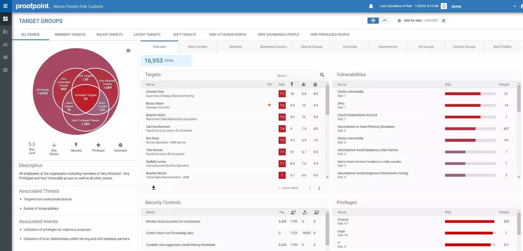Toggle the Vulnerable bug filter under chart
Viewport: 523px width, 251px height.
click(120, 147)
